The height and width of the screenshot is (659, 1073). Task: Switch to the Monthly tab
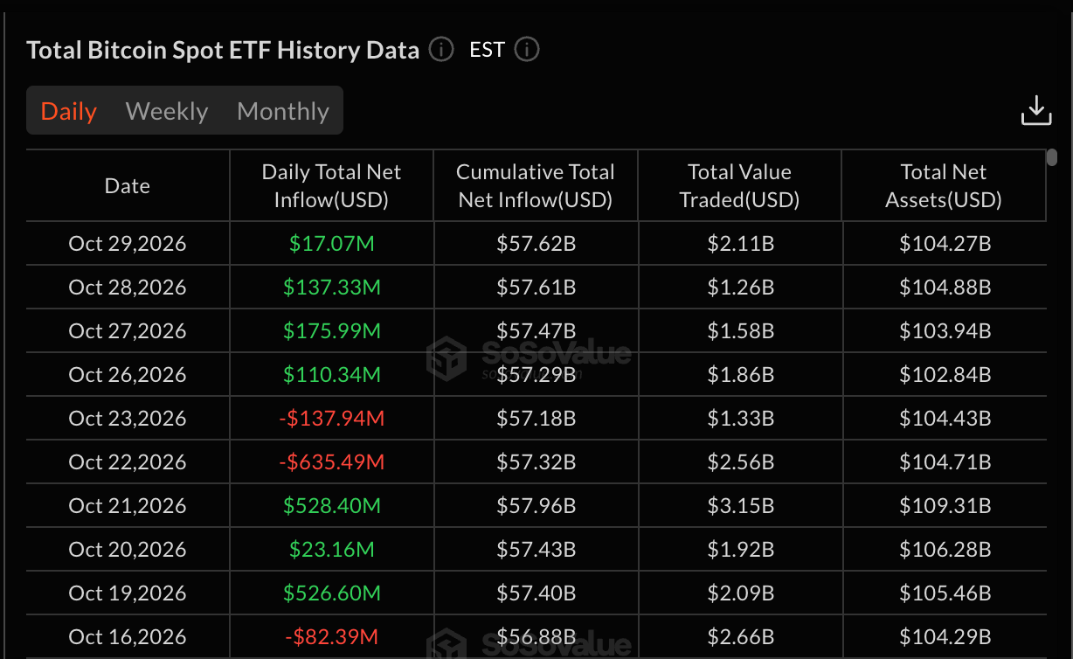tap(283, 111)
